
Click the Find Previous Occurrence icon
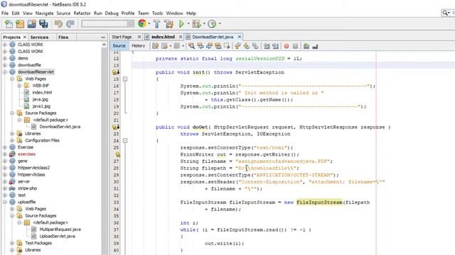click(x=200, y=46)
